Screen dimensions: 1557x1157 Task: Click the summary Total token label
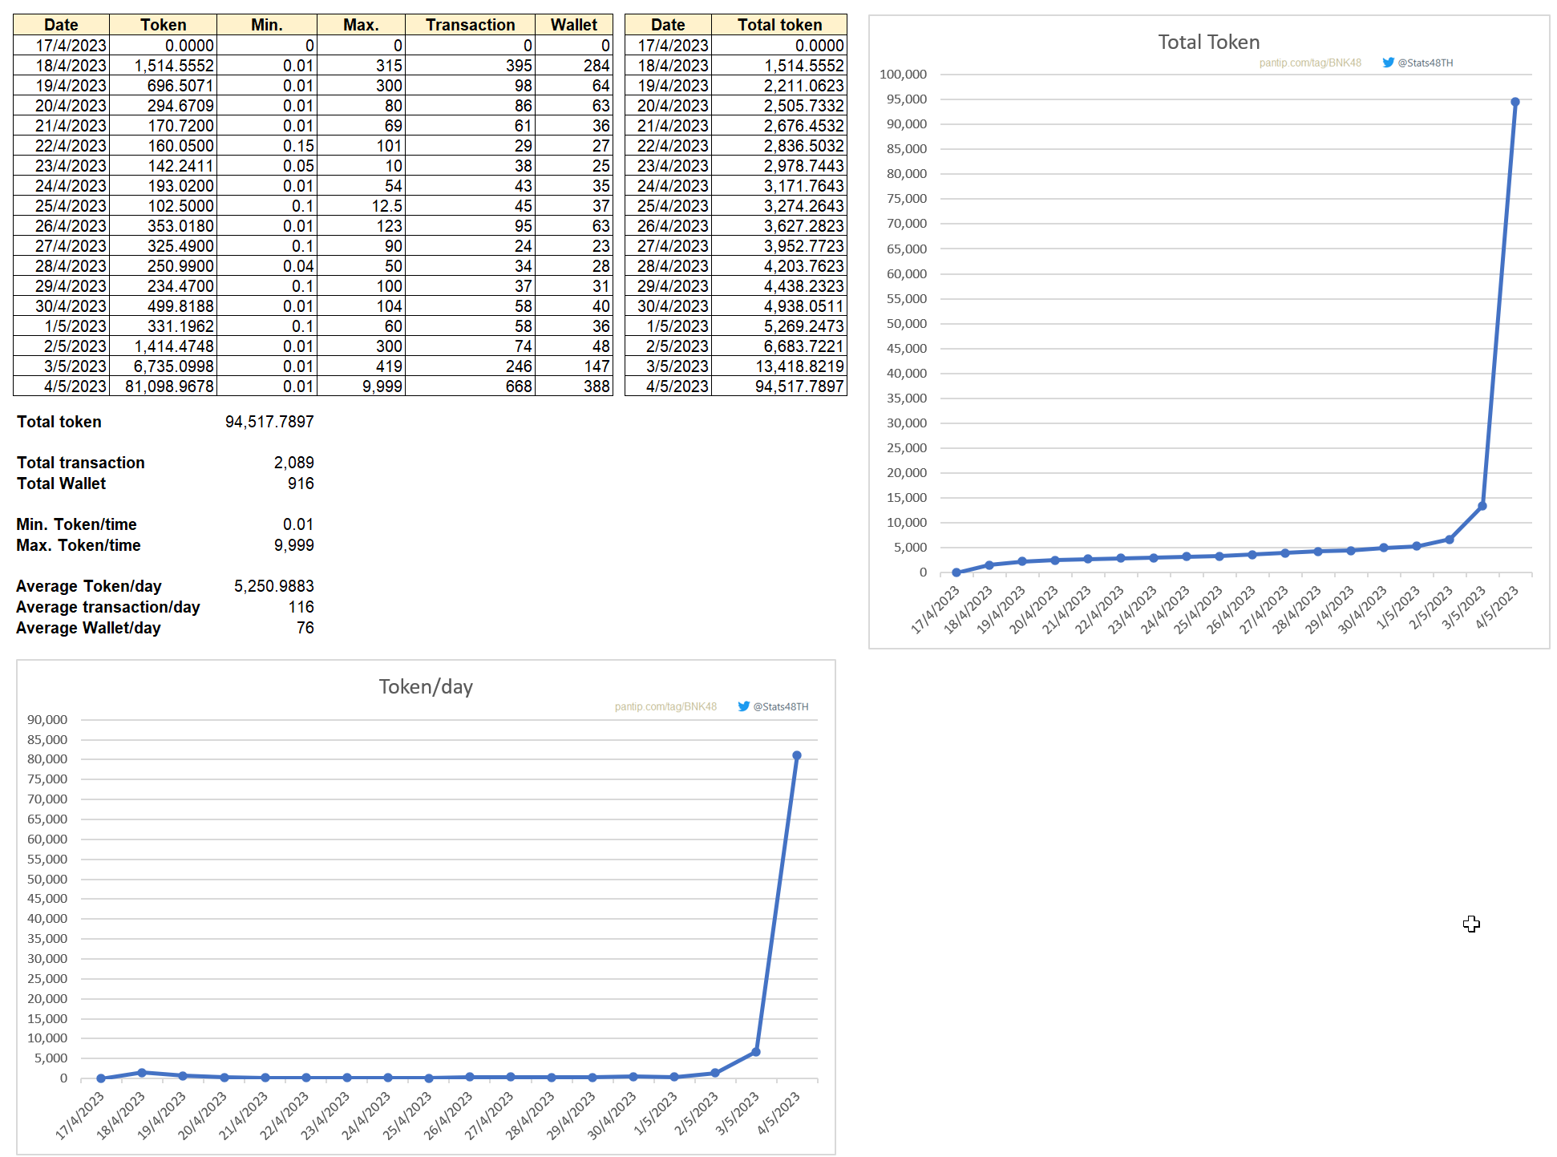click(59, 422)
